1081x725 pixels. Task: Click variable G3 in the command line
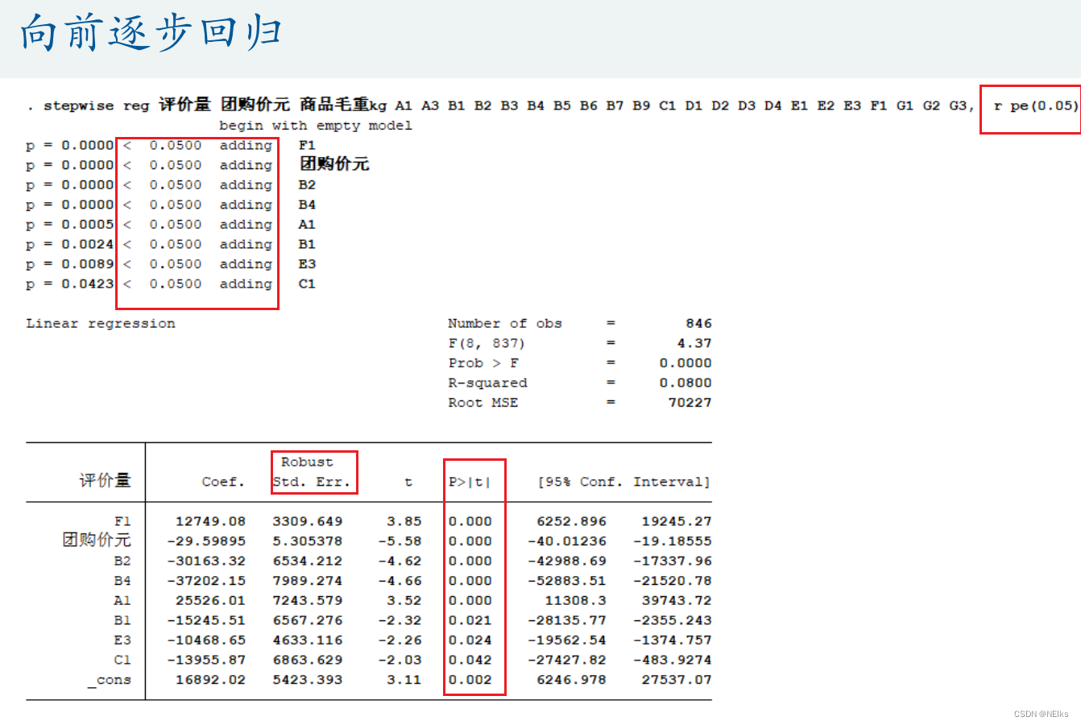coord(958,106)
